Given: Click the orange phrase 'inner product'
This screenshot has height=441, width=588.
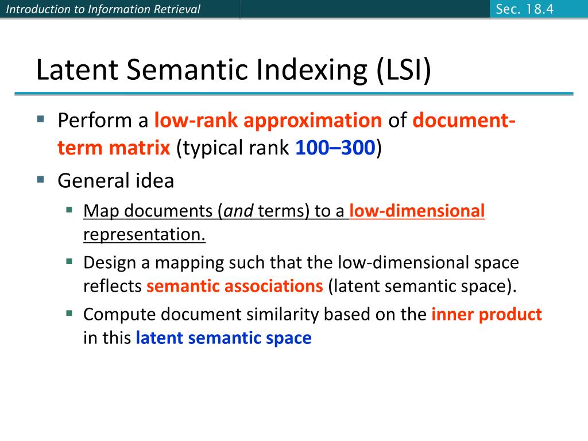Looking at the screenshot, I should (x=487, y=314).
